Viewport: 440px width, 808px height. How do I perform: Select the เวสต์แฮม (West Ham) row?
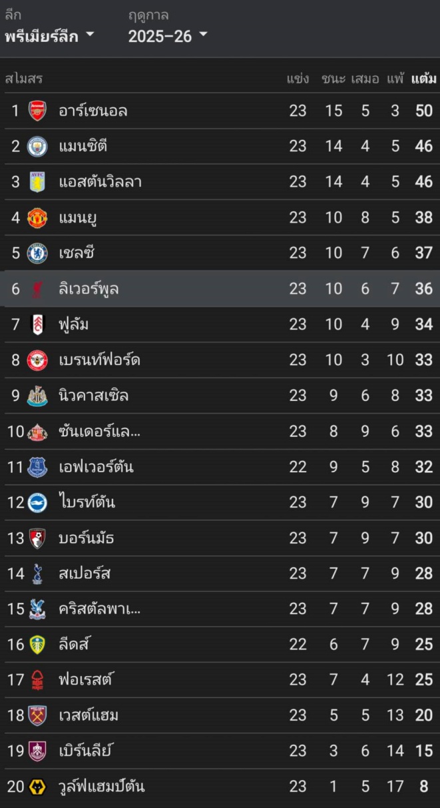[x=220, y=715]
